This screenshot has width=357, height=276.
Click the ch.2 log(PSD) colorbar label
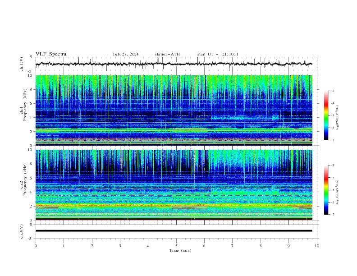337,192
